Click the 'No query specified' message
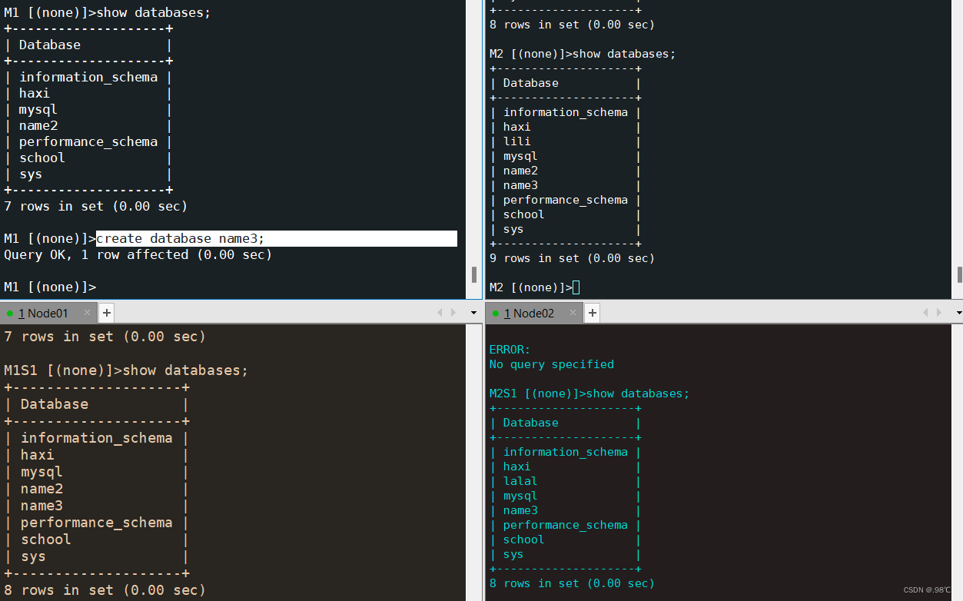 coord(552,364)
